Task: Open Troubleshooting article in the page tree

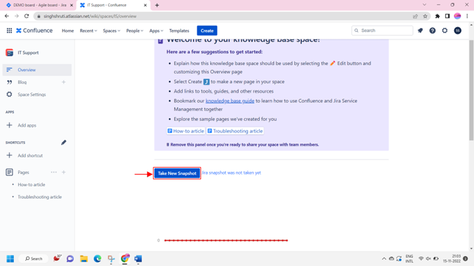Action: coord(39,197)
